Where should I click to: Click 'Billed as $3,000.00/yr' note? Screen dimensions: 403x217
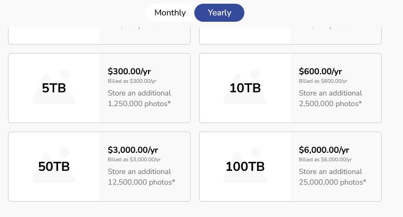click(134, 159)
